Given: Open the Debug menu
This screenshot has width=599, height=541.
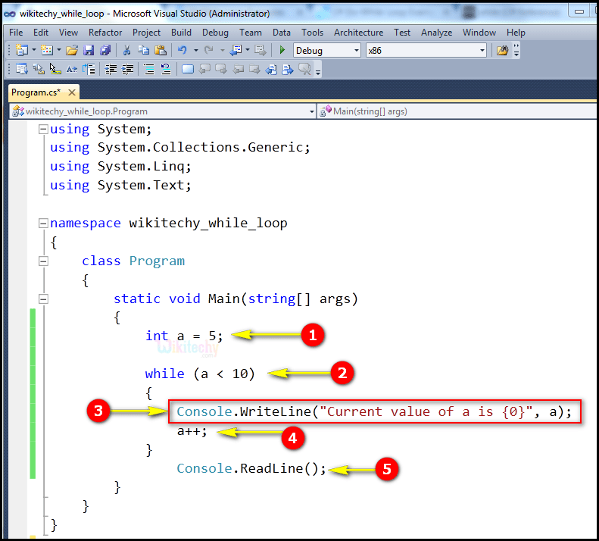Looking at the screenshot, I should (215, 33).
